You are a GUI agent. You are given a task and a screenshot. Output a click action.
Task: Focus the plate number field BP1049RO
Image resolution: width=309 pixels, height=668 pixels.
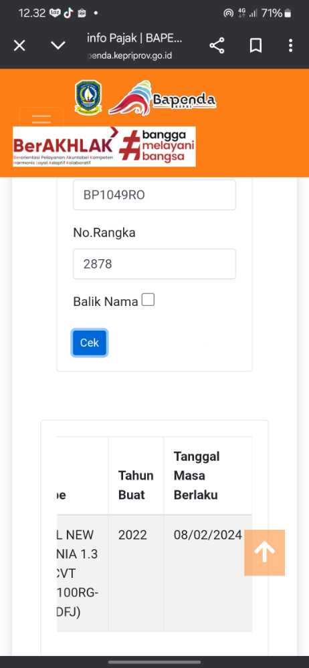pyautogui.click(x=154, y=194)
